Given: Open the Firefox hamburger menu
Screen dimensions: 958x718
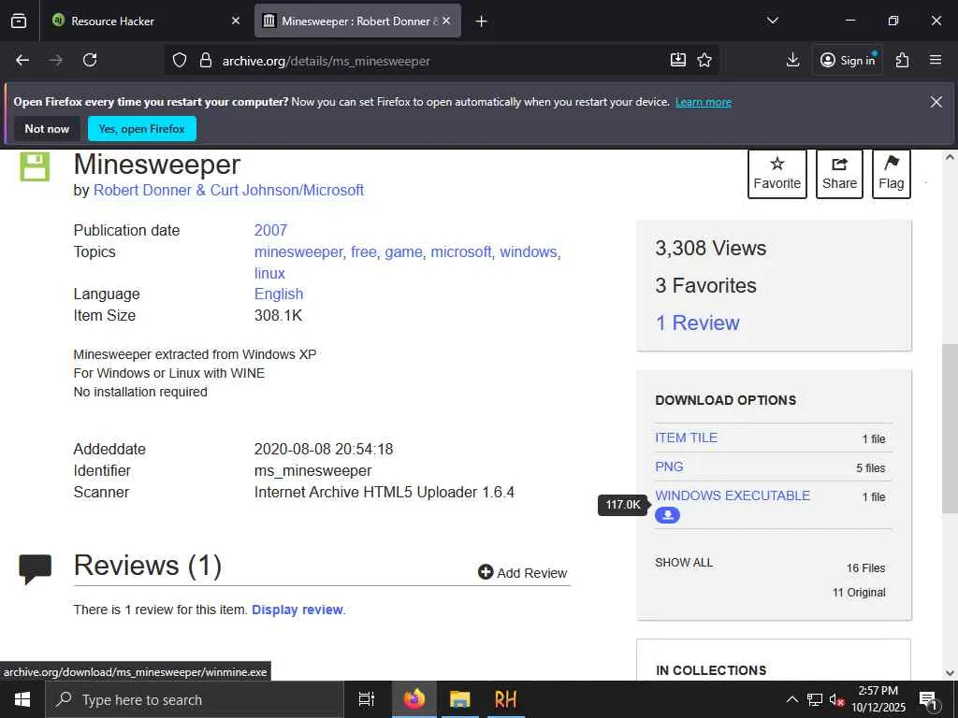Looking at the screenshot, I should (x=935, y=60).
